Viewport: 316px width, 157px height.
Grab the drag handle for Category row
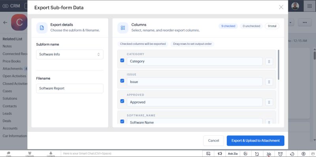click(269, 61)
